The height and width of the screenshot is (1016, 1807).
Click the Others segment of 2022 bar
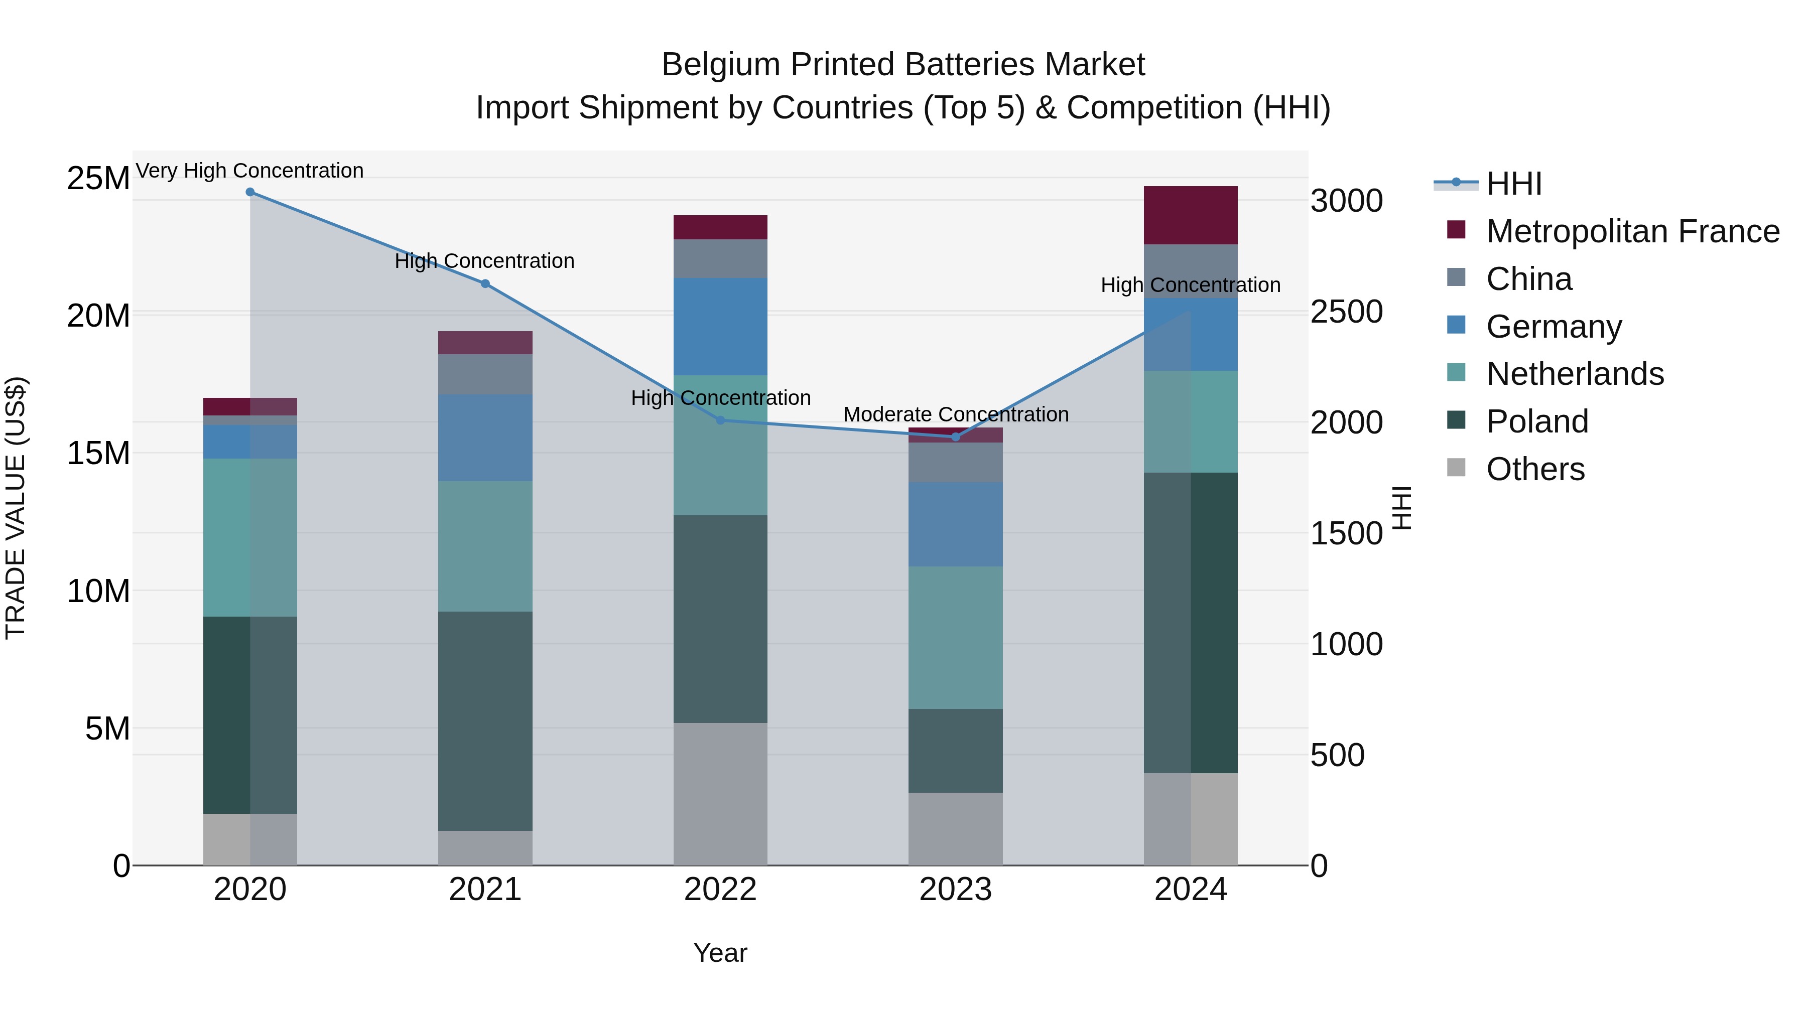pyautogui.click(x=720, y=794)
